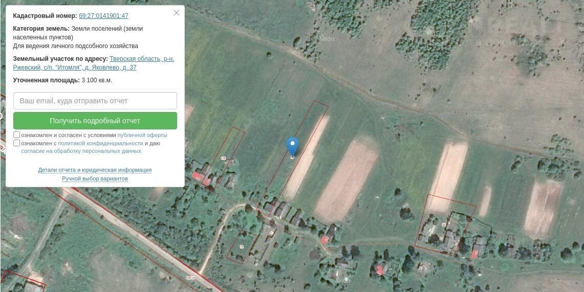Select parcel labeled 115 on map
The width and height of the screenshot is (584, 292).
click(223, 158)
